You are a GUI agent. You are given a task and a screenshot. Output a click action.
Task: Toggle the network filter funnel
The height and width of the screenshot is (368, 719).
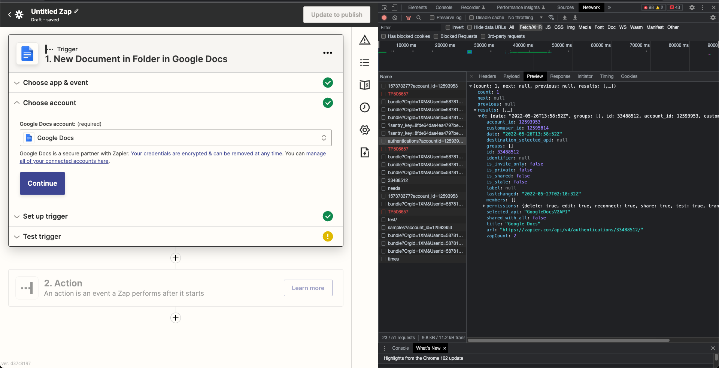[x=409, y=18]
